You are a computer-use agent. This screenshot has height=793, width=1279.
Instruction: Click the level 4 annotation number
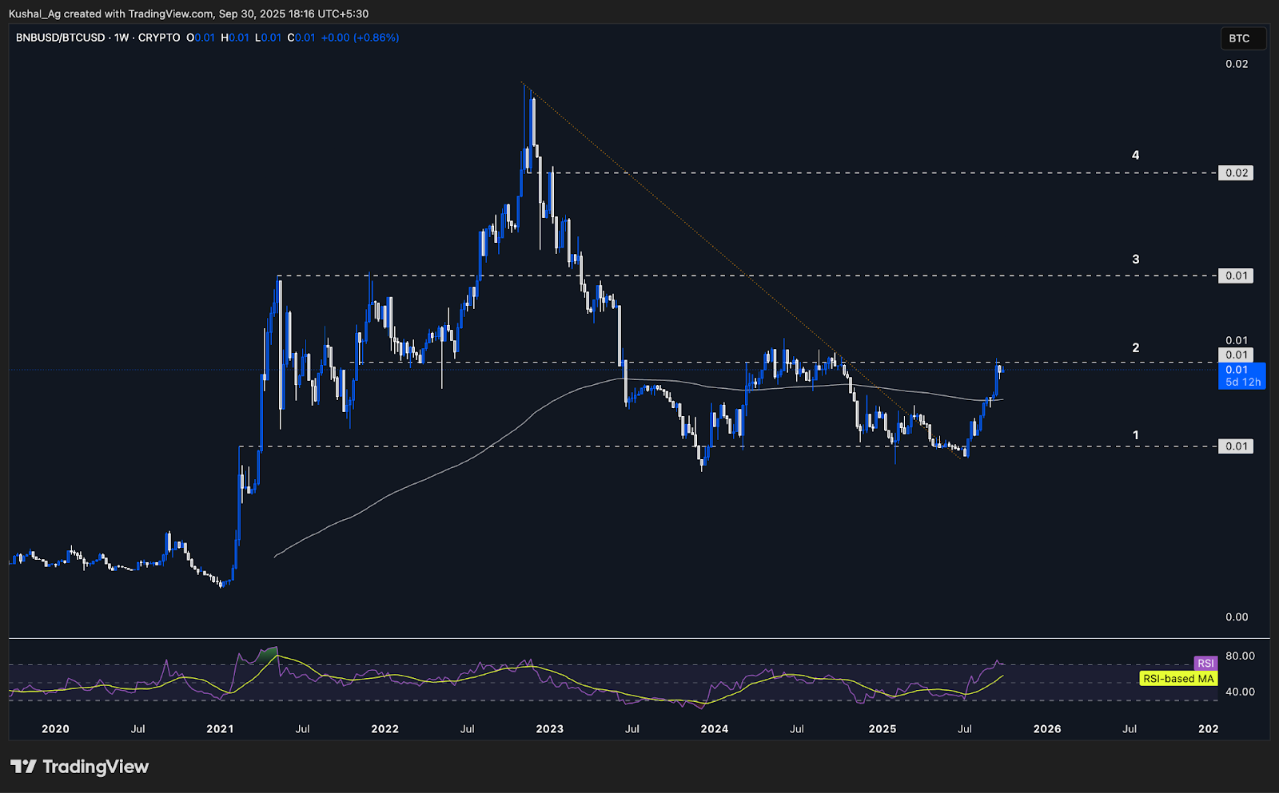click(x=1135, y=155)
